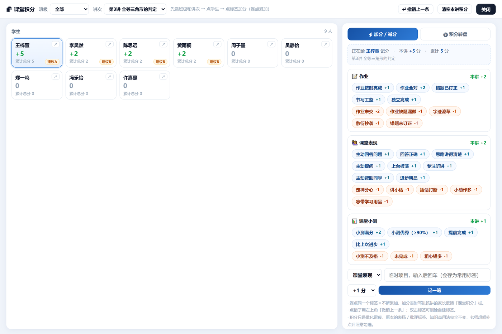Switch to the 积分转盘 tab
The height and width of the screenshot is (334, 502).
tap(455, 34)
